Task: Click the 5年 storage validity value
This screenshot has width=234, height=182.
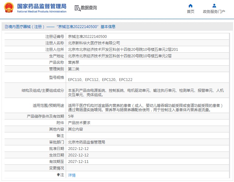Action: pyautogui.click(x=71, y=116)
